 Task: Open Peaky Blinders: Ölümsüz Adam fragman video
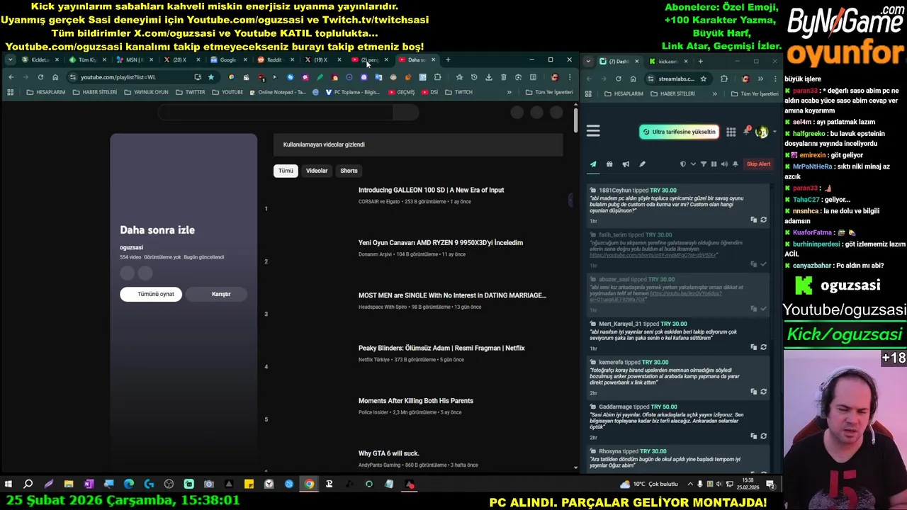pos(441,348)
